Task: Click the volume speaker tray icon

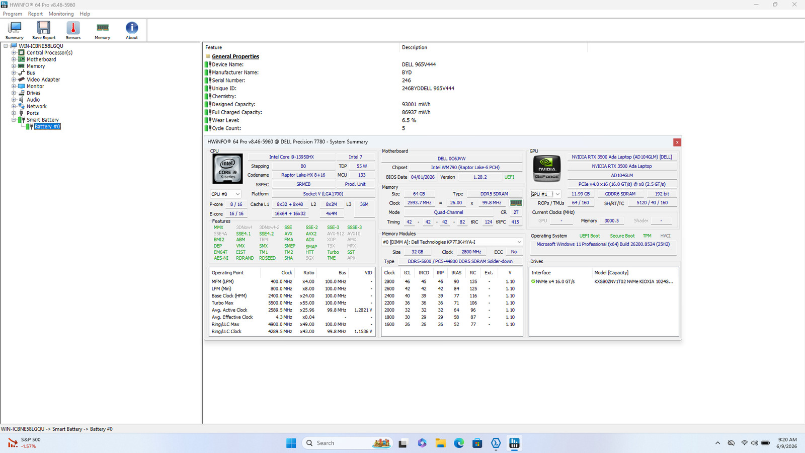Action: point(754,443)
